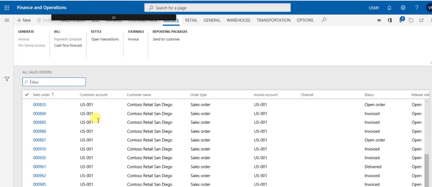Refresh the page with refresh icon
This screenshot has width=432, height=187.
[411, 20]
